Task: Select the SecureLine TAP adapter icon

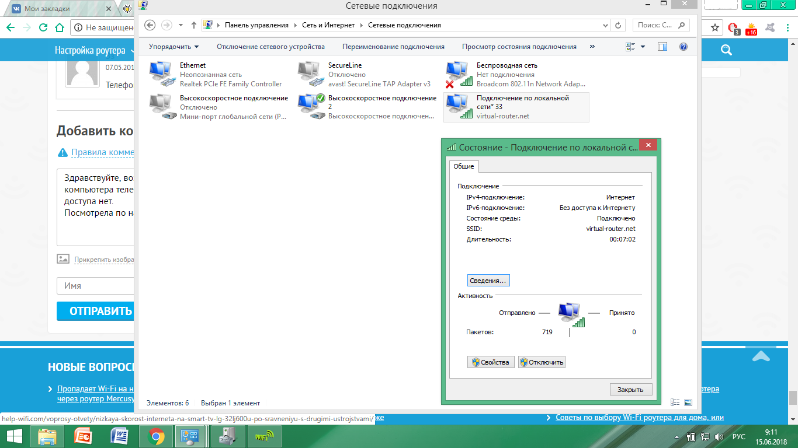Action: tap(310, 75)
